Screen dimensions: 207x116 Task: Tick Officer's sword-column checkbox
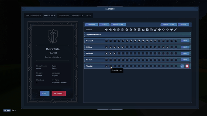coord(175,47)
